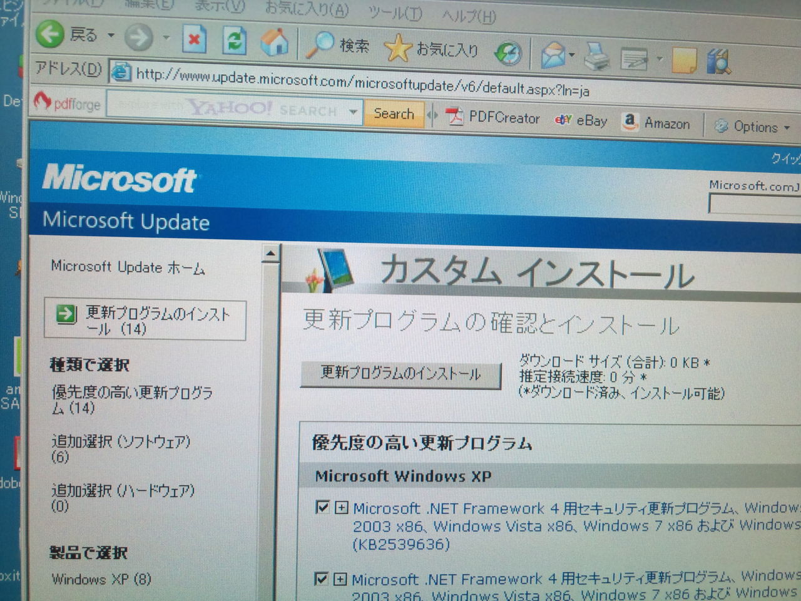Open Microsoft Update ホーム link

pos(128,267)
